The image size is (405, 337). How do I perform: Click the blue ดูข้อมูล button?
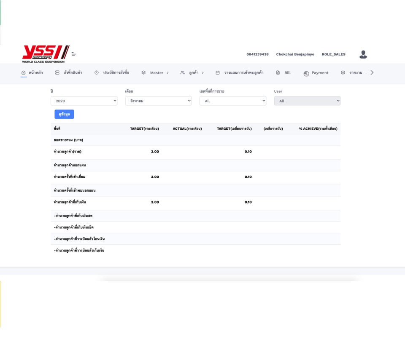64,114
